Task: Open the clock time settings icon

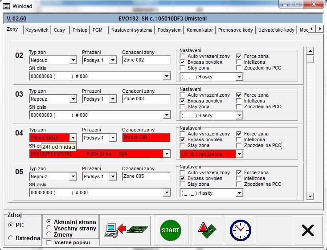Action: 240,230
